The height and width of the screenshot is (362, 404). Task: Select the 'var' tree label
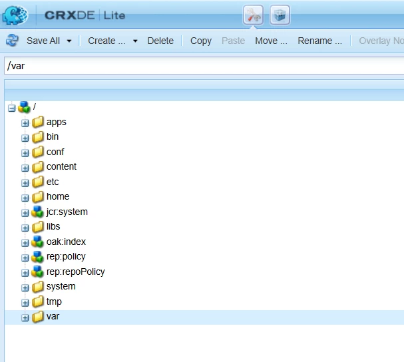53,316
